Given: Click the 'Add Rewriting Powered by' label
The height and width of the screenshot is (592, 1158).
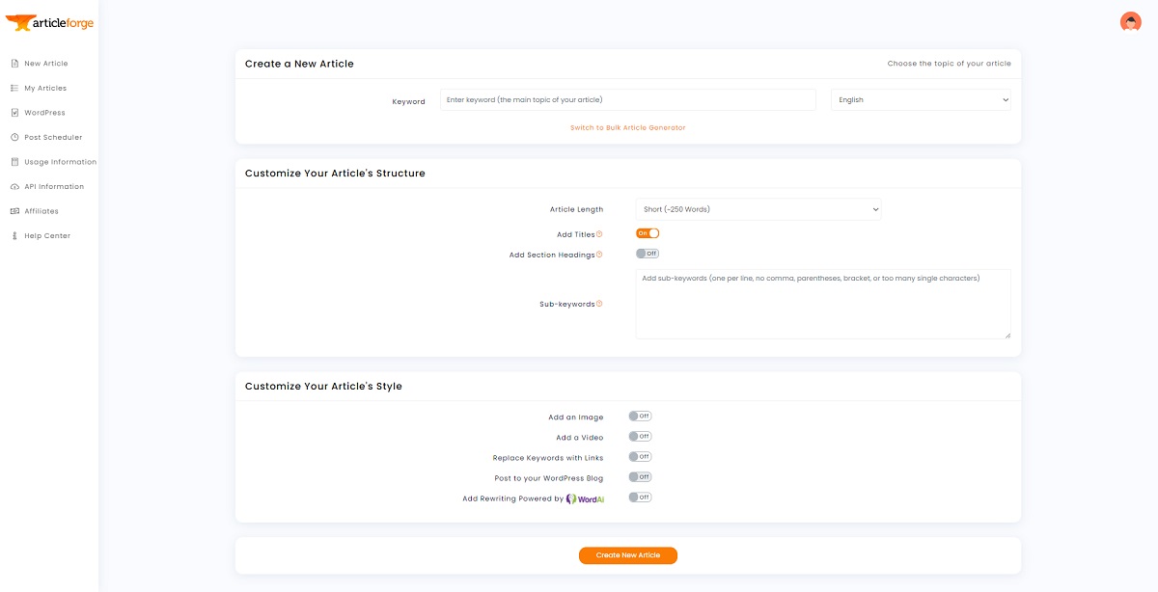Looking at the screenshot, I should pyautogui.click(x=512, y=498).
